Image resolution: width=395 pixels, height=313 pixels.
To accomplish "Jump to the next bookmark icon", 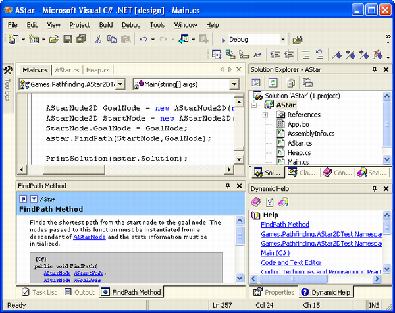I will (x=350, y=55).
